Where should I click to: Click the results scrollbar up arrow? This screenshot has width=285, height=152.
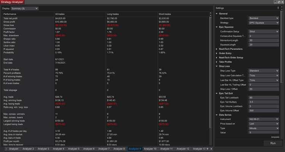coord(210,13)
